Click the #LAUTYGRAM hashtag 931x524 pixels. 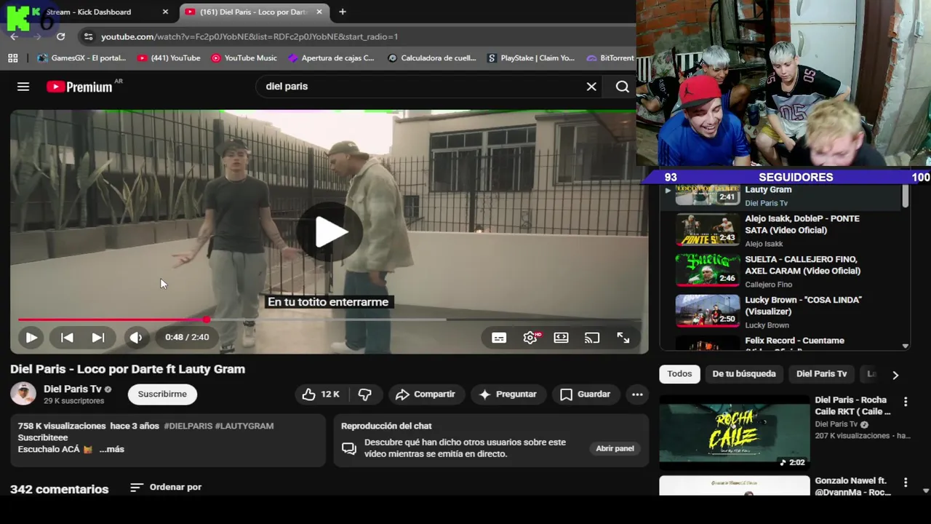click(x=244, y=426)
